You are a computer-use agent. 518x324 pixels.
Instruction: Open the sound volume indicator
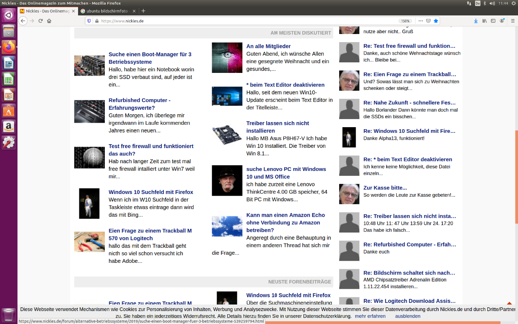tap(492, 3)
